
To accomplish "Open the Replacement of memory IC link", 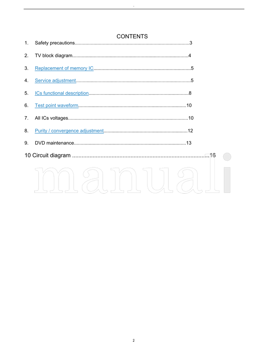I will (x=64, y=68).
